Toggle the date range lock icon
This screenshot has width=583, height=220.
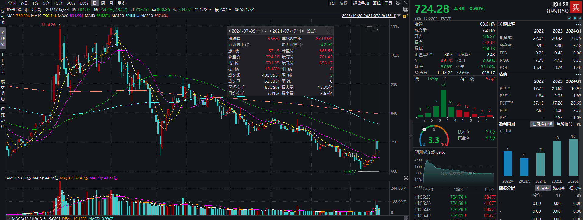click(x=405, y=16)
